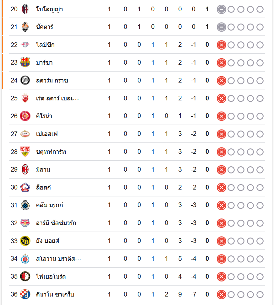Select the PSV club crest icon
The image size is (274, 305).
[x=25, y=134]
